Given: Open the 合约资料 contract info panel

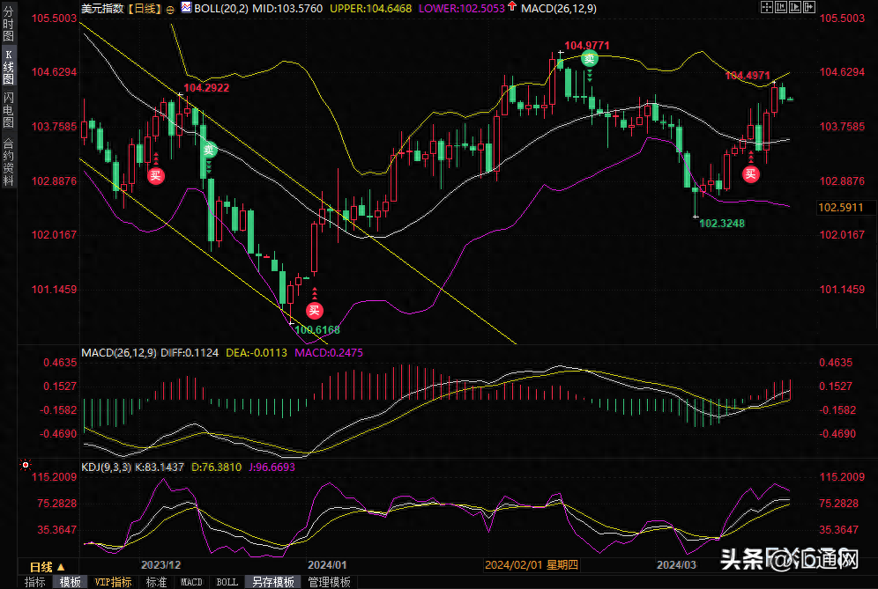Looking at the screenshot, I should [9, 162].
